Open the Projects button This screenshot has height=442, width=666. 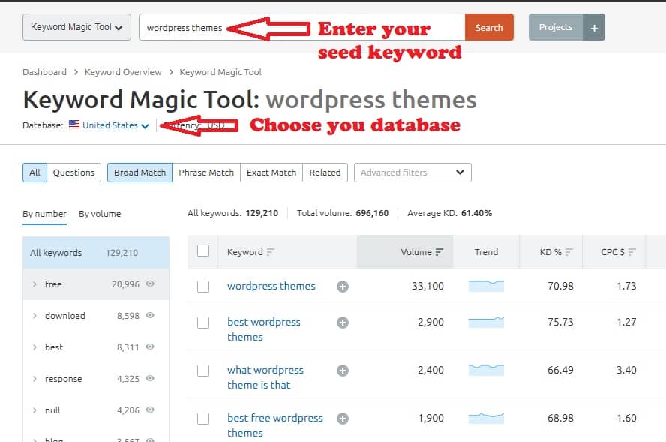(x=556, y=27)
